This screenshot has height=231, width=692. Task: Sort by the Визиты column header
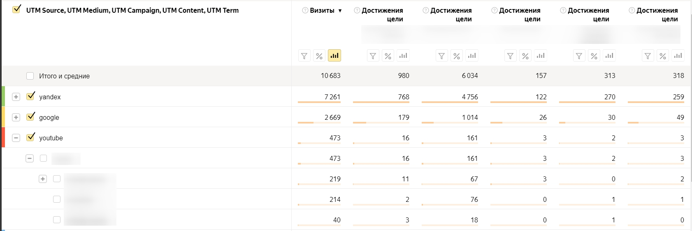(322, 10)
